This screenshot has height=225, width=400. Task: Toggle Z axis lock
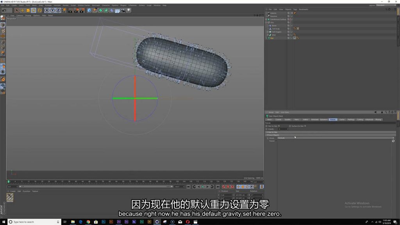[x=58, y=11]
